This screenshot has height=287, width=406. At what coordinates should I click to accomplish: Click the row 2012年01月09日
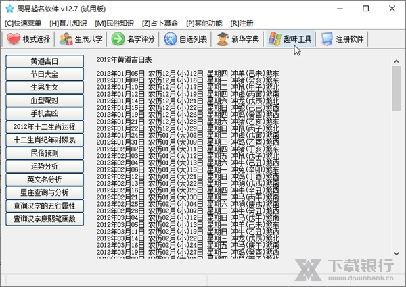coord(188,80)
